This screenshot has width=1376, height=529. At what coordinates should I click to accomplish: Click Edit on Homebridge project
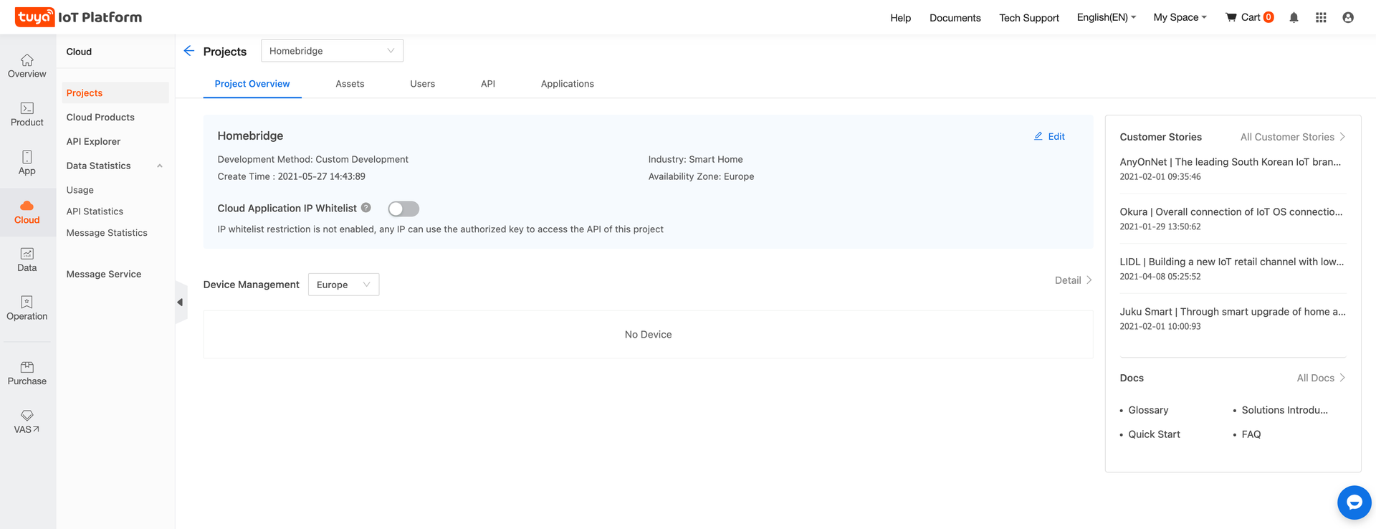[x=1049, y=136]
